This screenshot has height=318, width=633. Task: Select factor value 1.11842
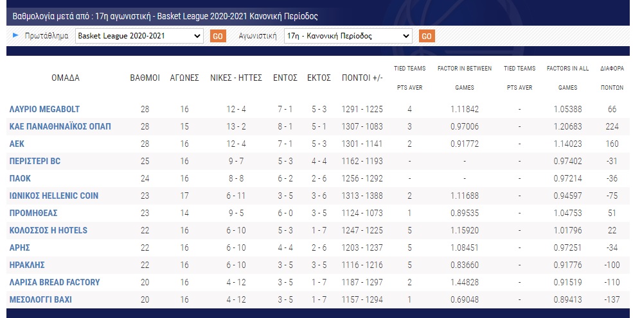pyautogui.click(x=465, y=109)
